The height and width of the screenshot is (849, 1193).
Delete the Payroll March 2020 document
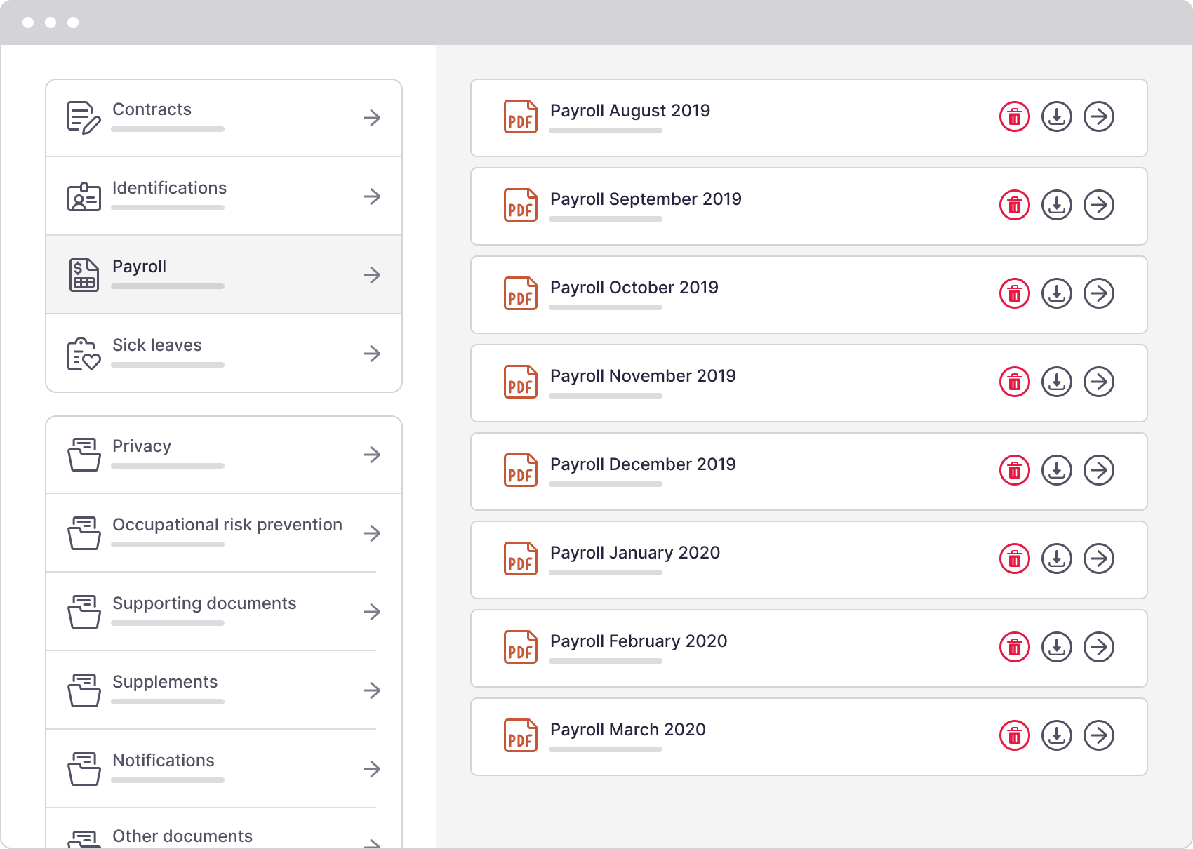pos(1015,736)
